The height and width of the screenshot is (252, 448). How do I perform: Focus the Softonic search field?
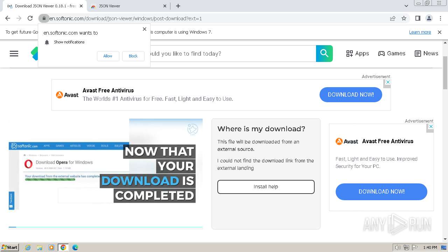(x=233, y=54)
